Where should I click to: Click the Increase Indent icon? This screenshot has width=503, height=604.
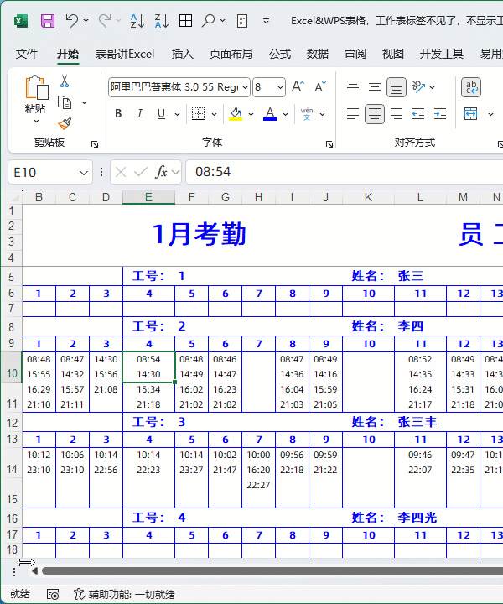pos(438,113)
